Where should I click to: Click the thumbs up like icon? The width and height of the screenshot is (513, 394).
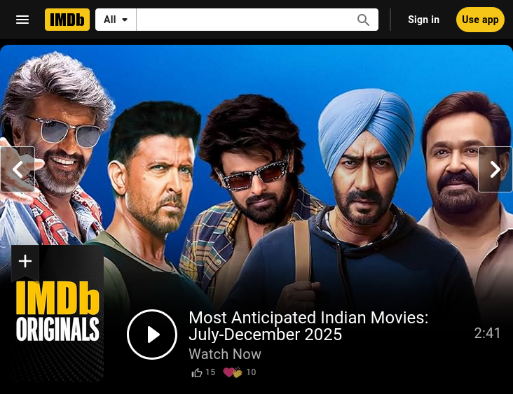tap(197, 372)
